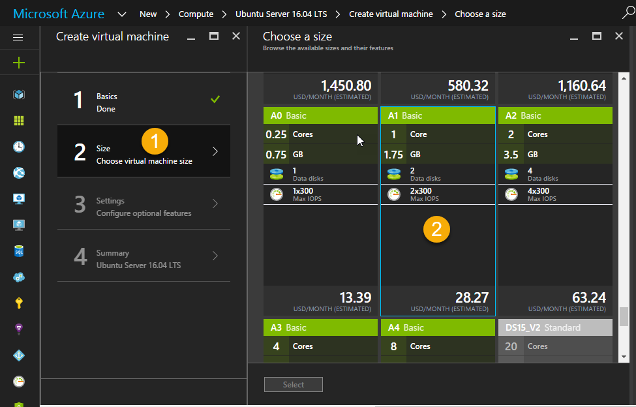636x407 pixels.
Task: Click the 1.75 GB memory row
Action: click(x=438, y=155)
